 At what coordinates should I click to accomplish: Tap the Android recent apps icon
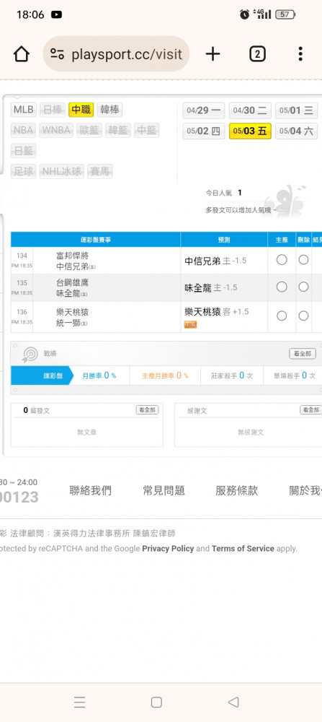tap(79, 702)
